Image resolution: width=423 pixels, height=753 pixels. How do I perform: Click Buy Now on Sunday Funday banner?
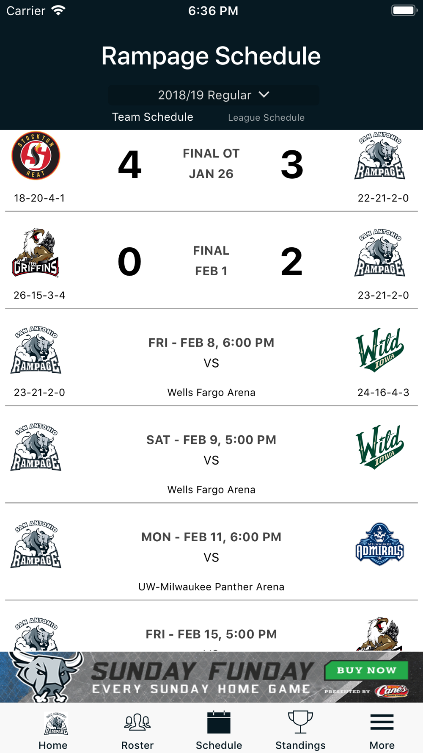366,670
